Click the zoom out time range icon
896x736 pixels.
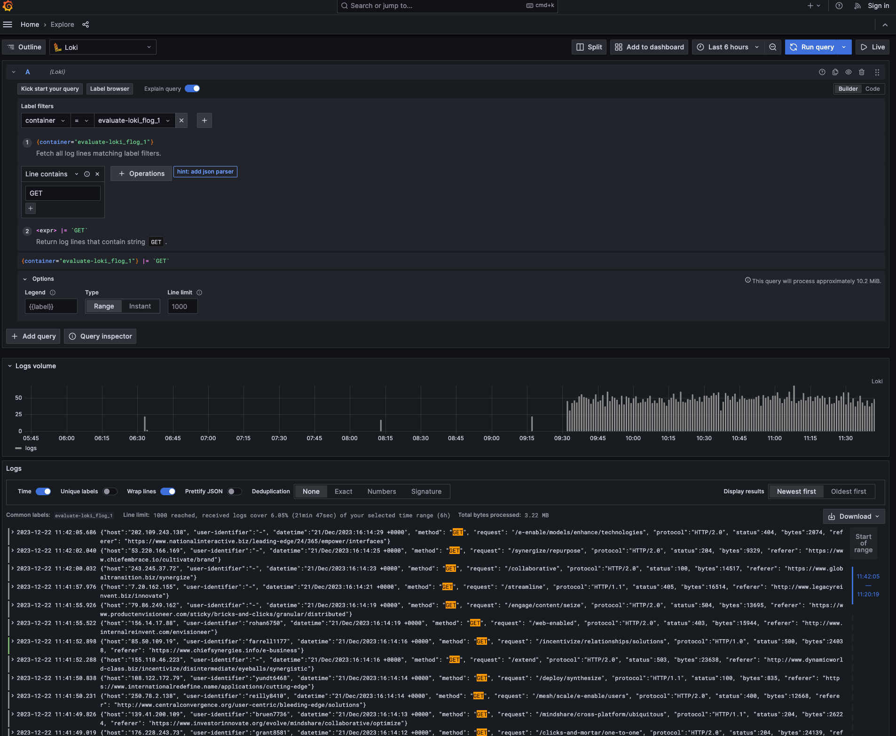(773, 47)
